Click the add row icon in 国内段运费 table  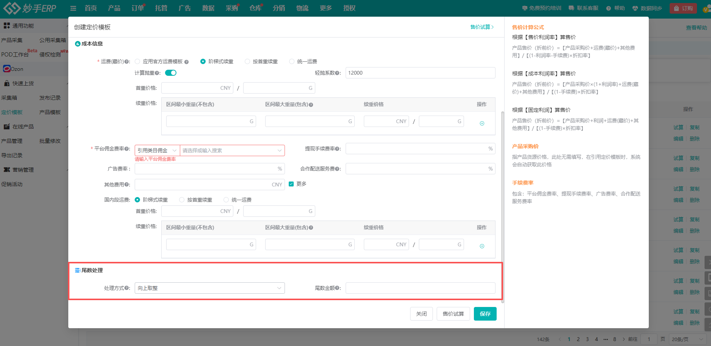[482, 246]
